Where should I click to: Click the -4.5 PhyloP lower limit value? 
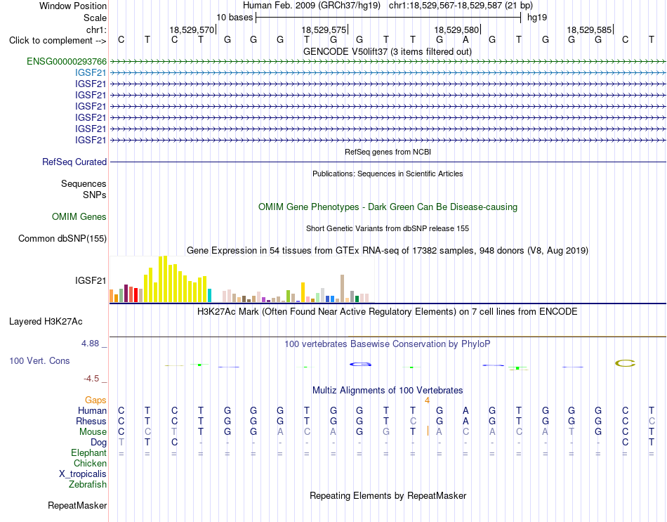click(91, 379)
